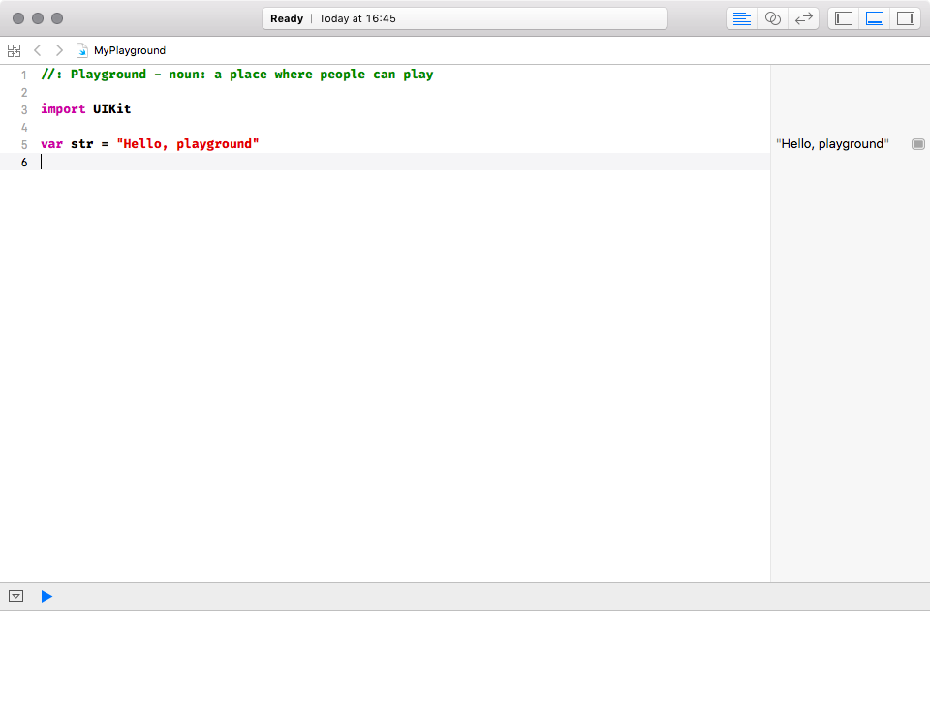Toggle the debug area panel
930x721 pixels.
click(874, 18)
